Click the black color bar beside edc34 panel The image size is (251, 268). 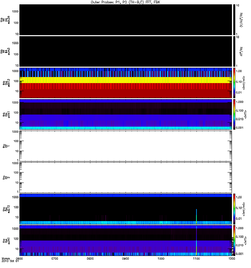(234, 20)
